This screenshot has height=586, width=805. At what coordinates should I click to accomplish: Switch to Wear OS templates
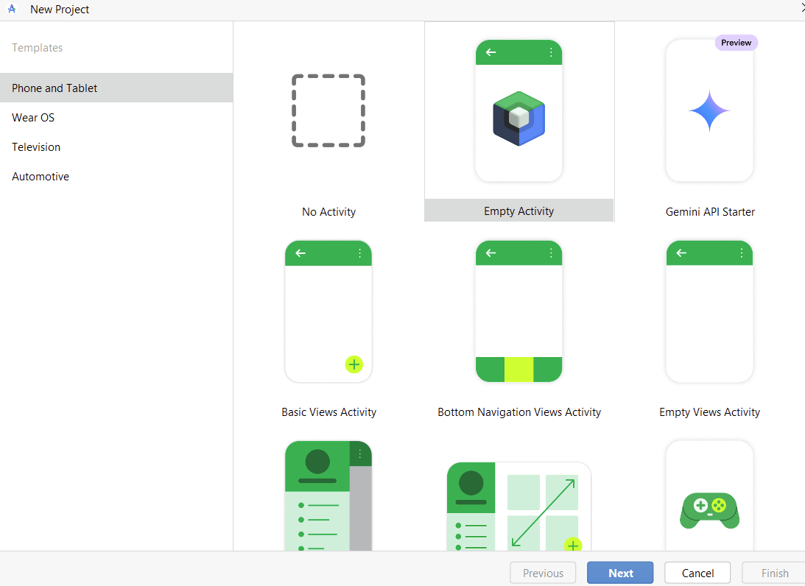coord(33,118)
